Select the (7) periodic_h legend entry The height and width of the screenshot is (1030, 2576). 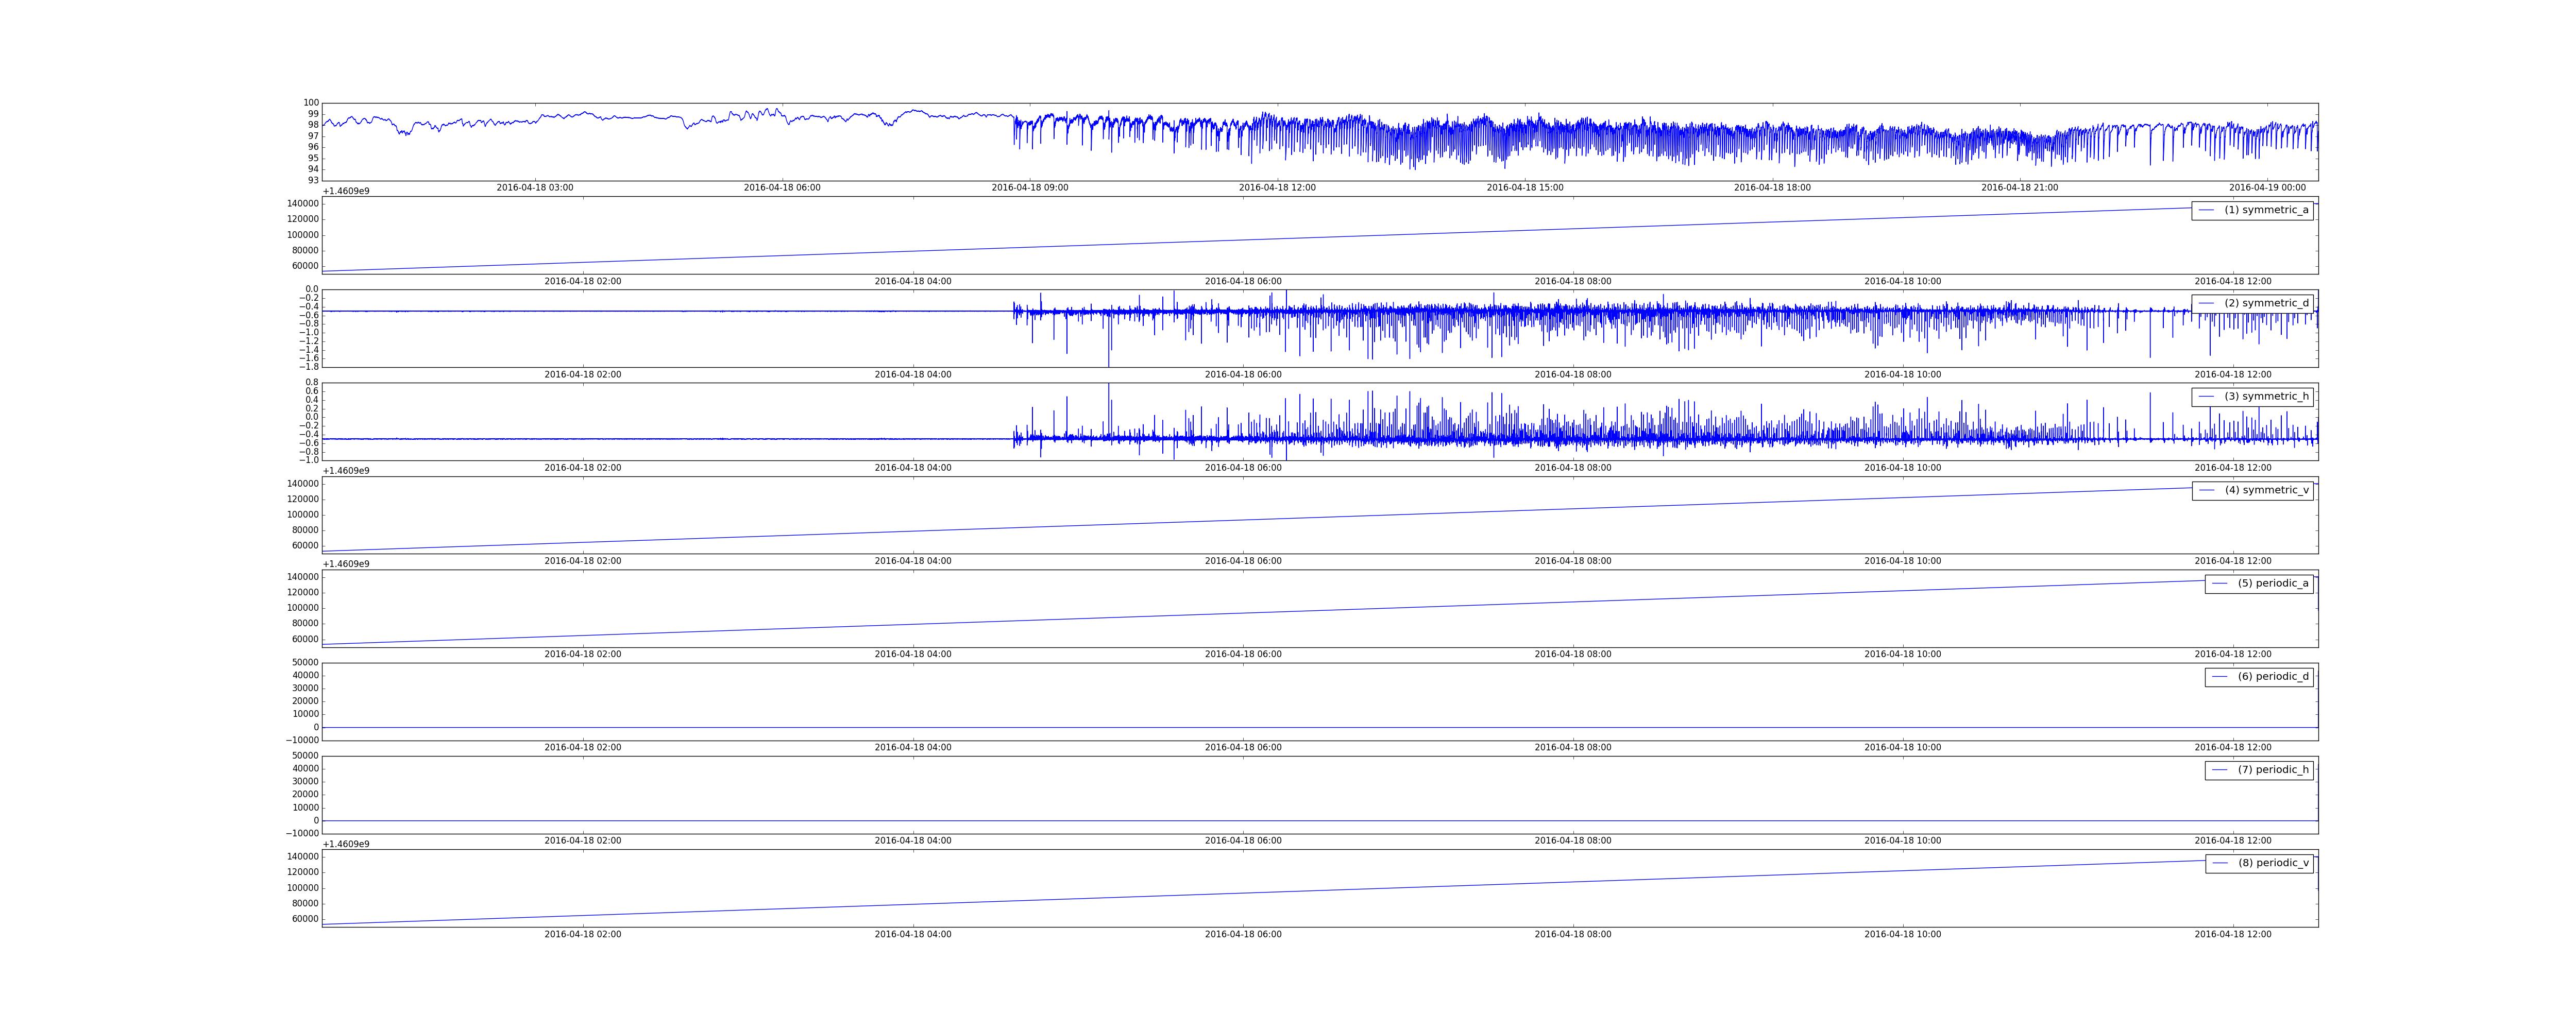click(x=2259, y=770)
